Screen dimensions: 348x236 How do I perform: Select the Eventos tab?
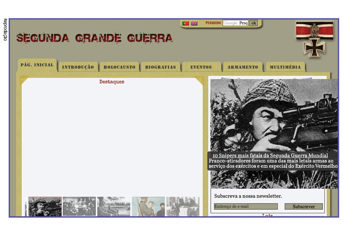201,67
